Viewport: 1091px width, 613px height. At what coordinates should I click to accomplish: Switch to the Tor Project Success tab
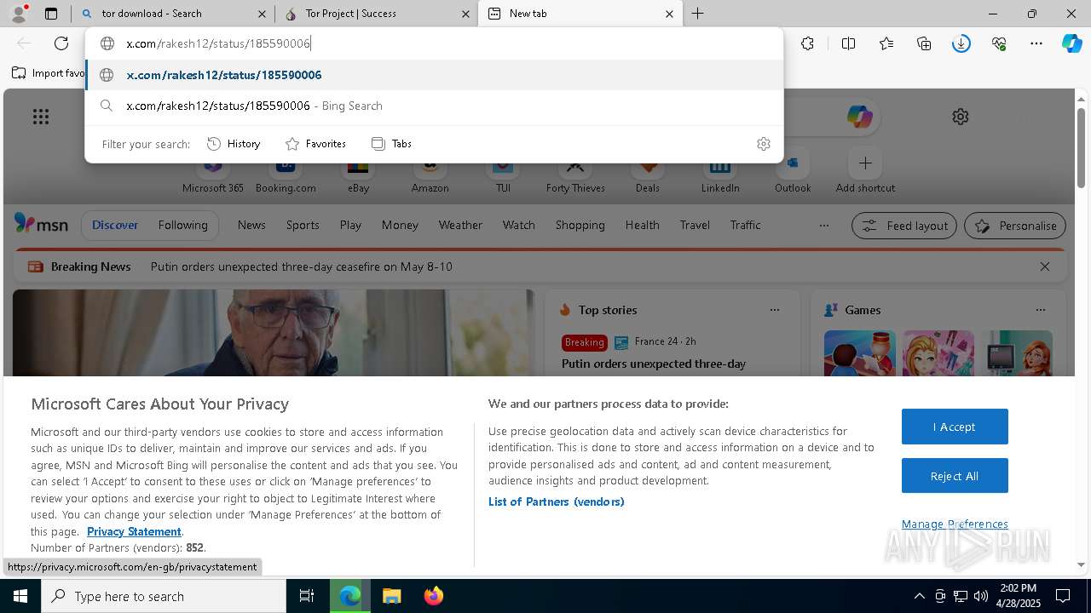[x=375, y=14]
